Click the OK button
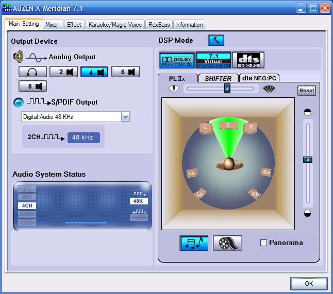333x294 pixels. click(309, 283)
